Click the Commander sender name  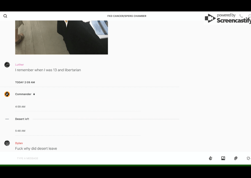pyautogui.click(x=23, y=94)
